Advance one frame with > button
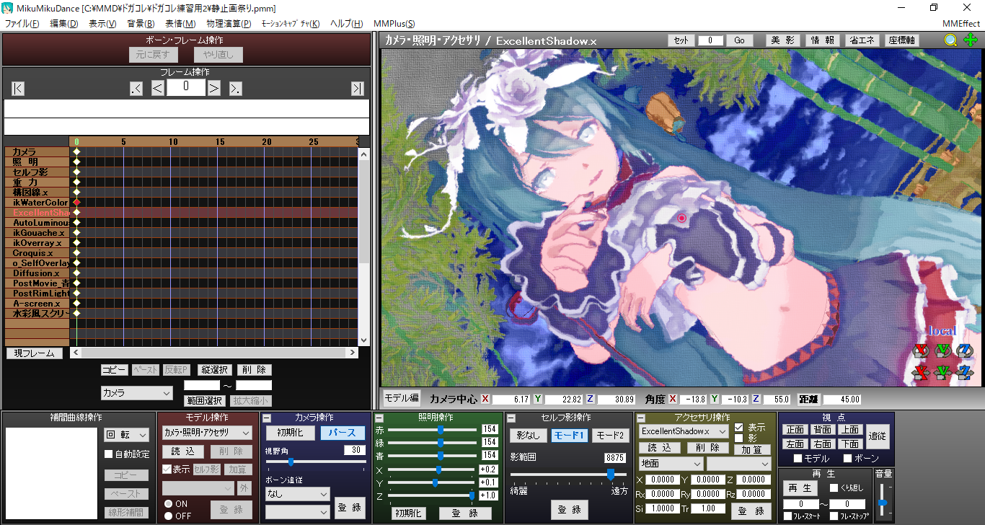985x525 pixels. tap(214, 88)
